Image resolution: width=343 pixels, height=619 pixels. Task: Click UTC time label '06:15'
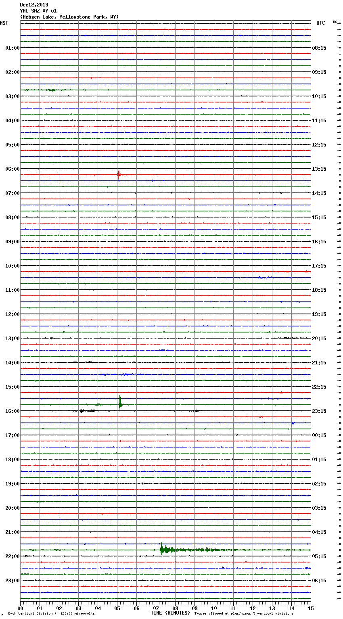click(319, 581)
